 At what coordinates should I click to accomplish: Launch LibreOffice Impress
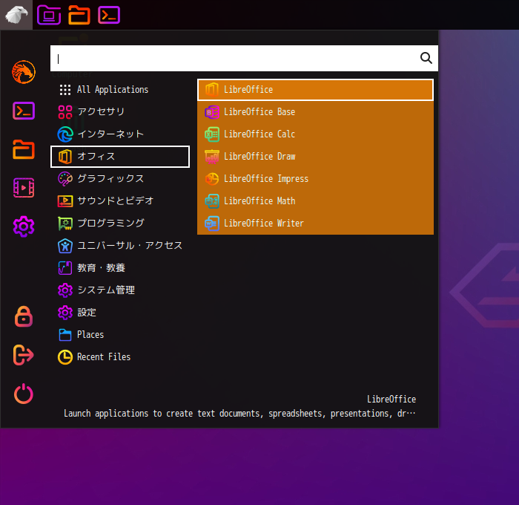pos(315,179)
